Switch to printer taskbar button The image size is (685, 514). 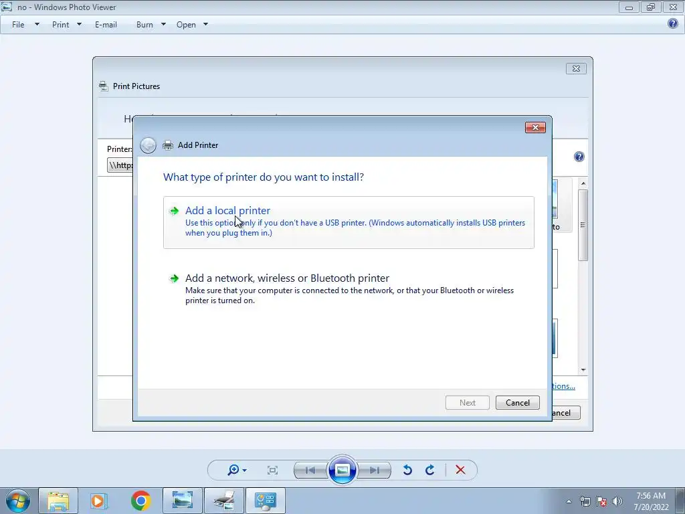point(224,501)
